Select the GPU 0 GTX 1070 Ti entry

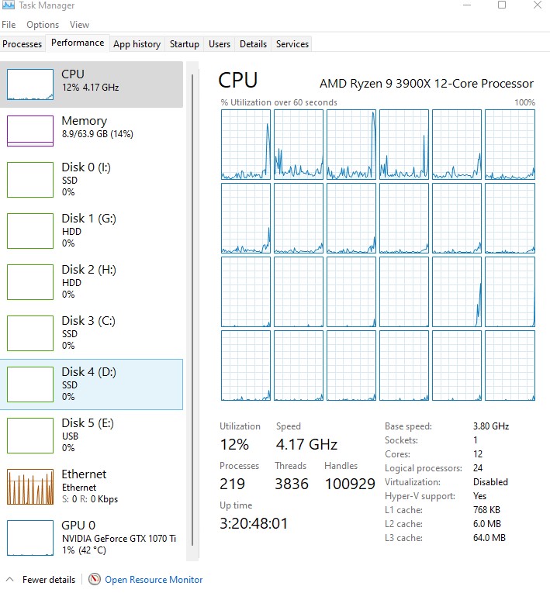[92, 537]
